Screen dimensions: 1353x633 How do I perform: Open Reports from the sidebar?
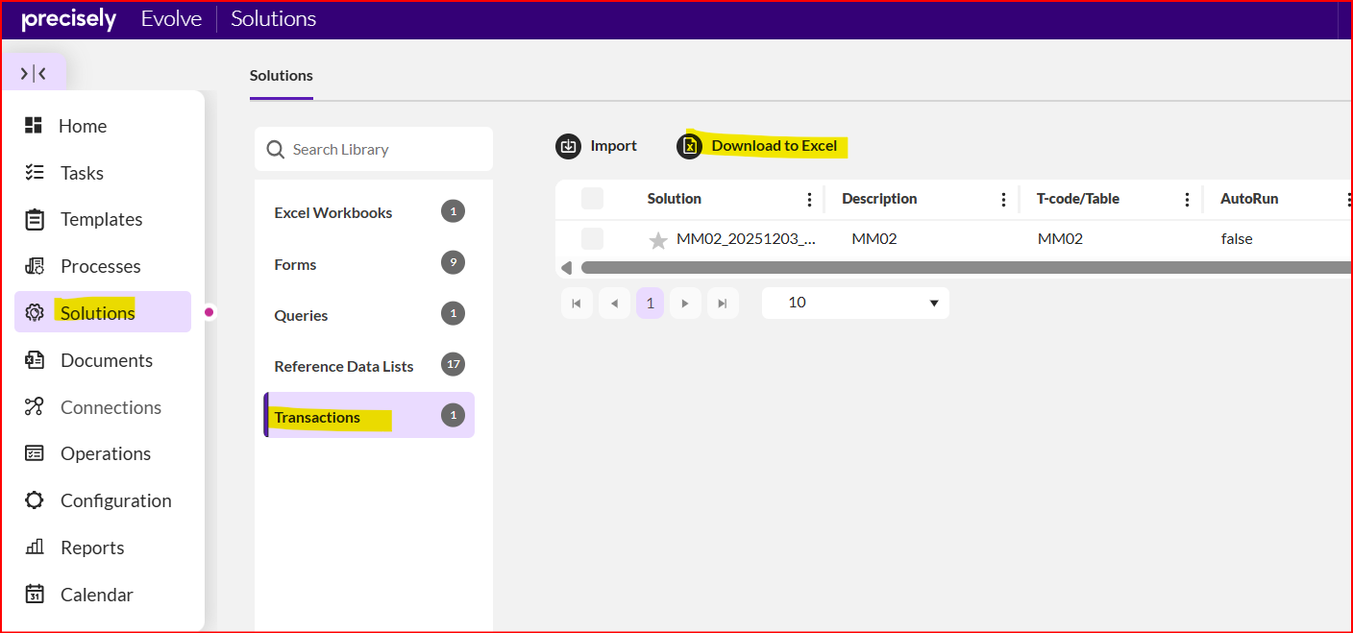tap(92, 548)
